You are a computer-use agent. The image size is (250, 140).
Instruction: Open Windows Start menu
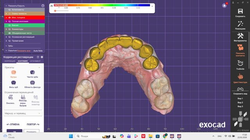(x=71, y=136)
